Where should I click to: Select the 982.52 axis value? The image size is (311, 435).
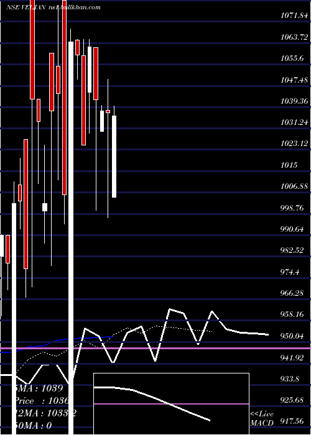[x=292, y=250]
